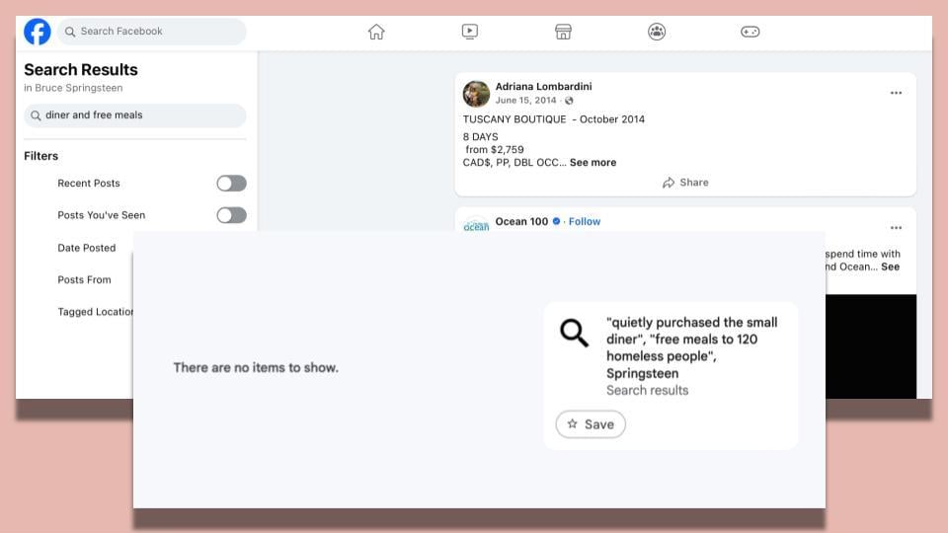The height and width of the screenshot is (533, 948).
Task: Share Adriana Lombardini's post
Action: [685, 183]
